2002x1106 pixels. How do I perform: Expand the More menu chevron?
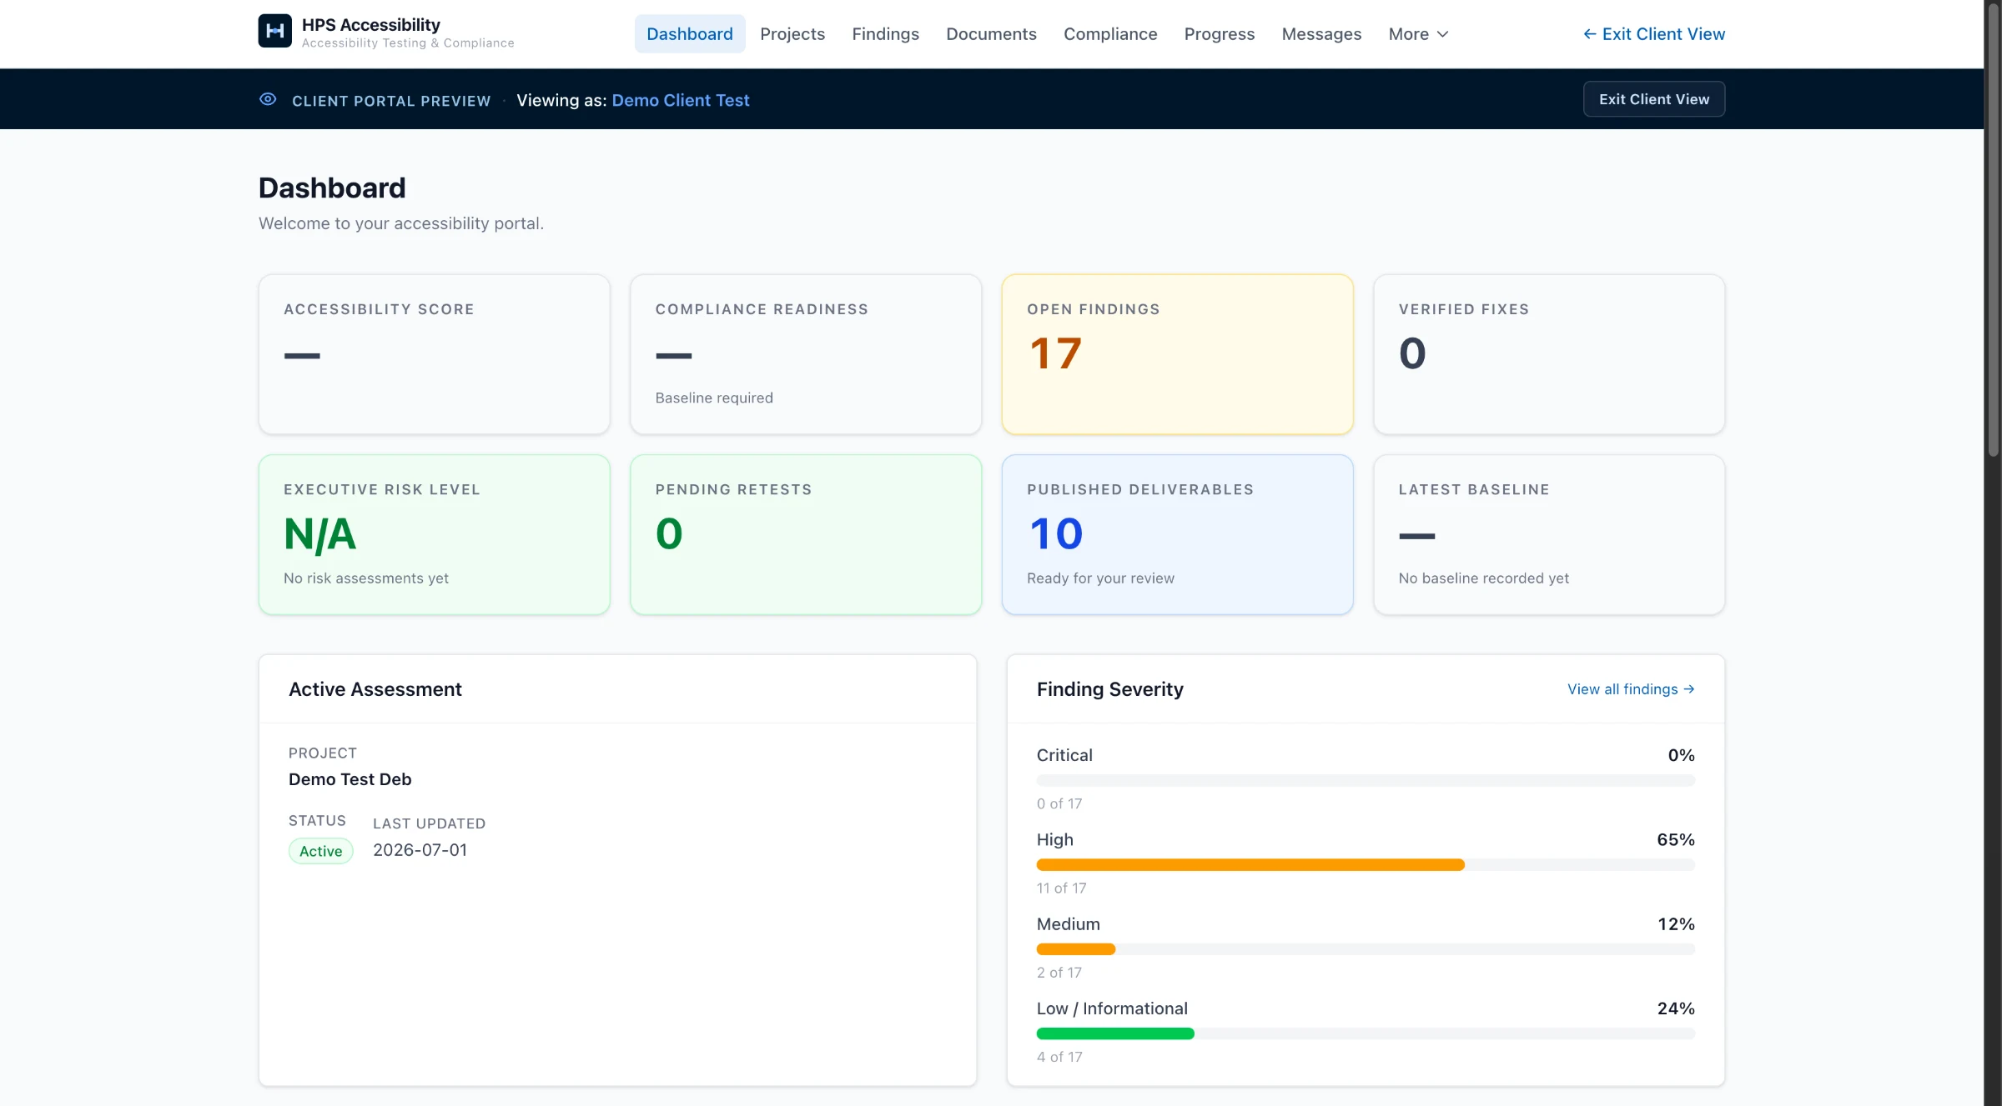(1443, 34)
